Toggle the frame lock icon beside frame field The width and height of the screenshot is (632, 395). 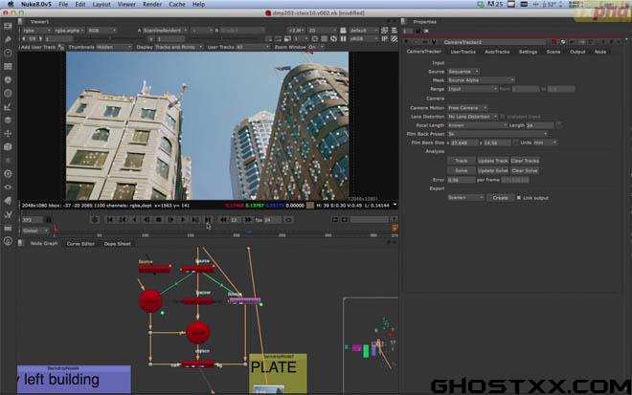pyautogui.click(x=49, y=220)
